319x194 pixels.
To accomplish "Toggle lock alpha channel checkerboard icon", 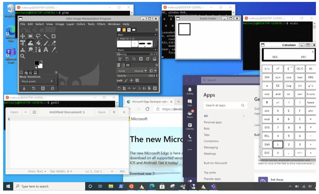I will [x=137, y=80].
